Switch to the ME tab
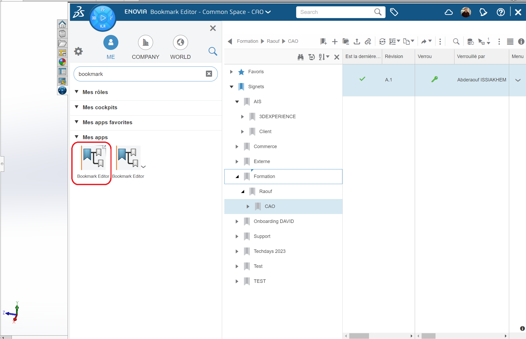Screen dimensions: 526x339 click(111, 48)
